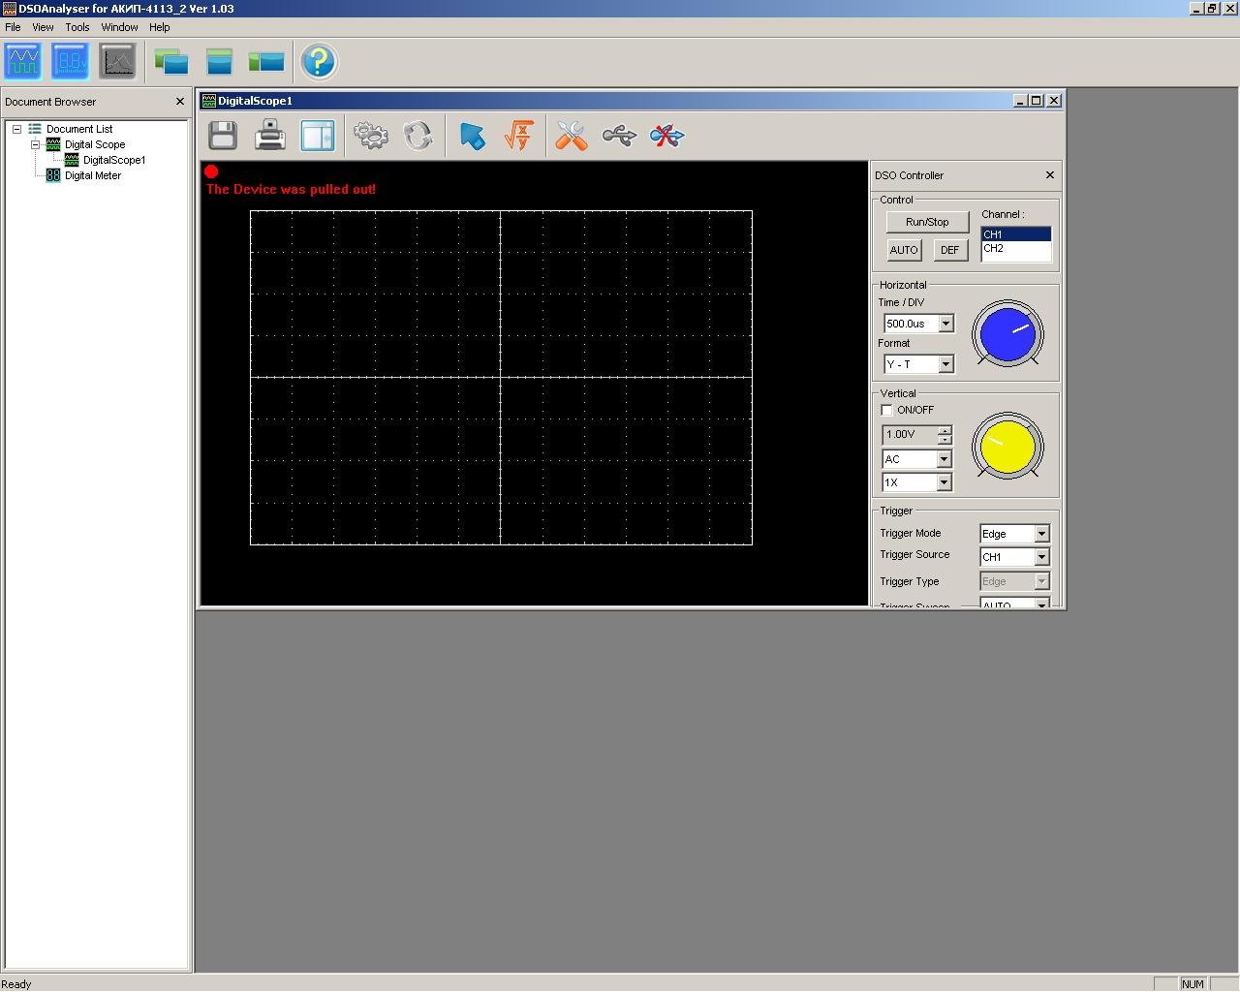Click the crossed-out USB disconnect icon
Viewport: 1240px width, 992px height.
pos(666,136)
